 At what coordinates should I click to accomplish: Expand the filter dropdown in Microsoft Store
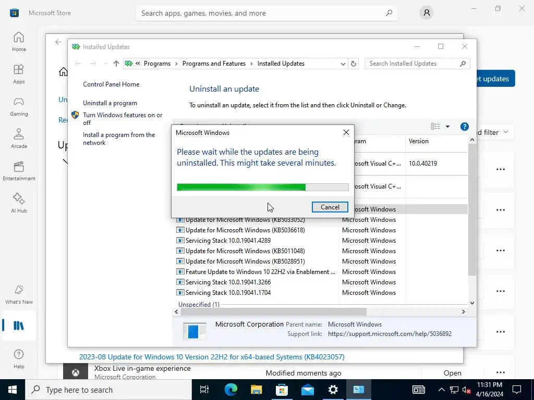point(506,132)
